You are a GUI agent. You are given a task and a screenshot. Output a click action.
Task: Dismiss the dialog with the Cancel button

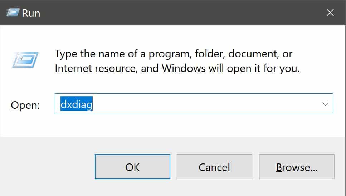point(214,167)
